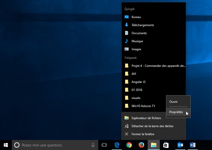Launch Google Chrome from the taskbar
The width and height of the screenshot is (212, 150).
coord(129,145)
